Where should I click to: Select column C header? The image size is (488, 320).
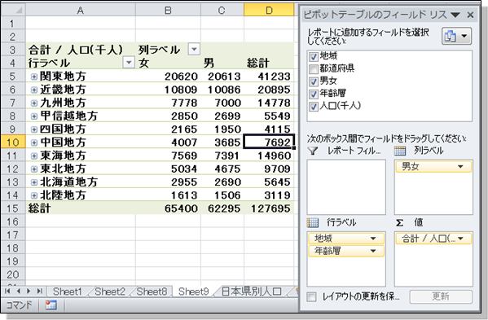[x=222, y=11]
